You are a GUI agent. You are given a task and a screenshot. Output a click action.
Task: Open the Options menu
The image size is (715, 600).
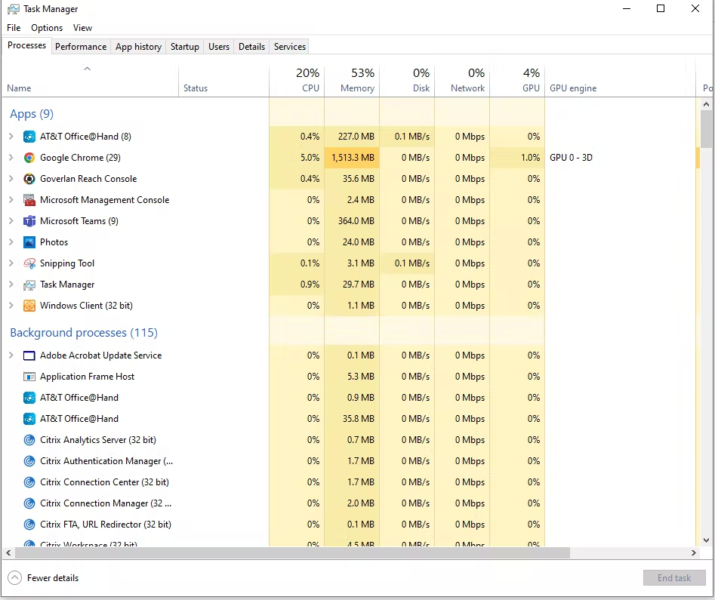pos(47,28)
